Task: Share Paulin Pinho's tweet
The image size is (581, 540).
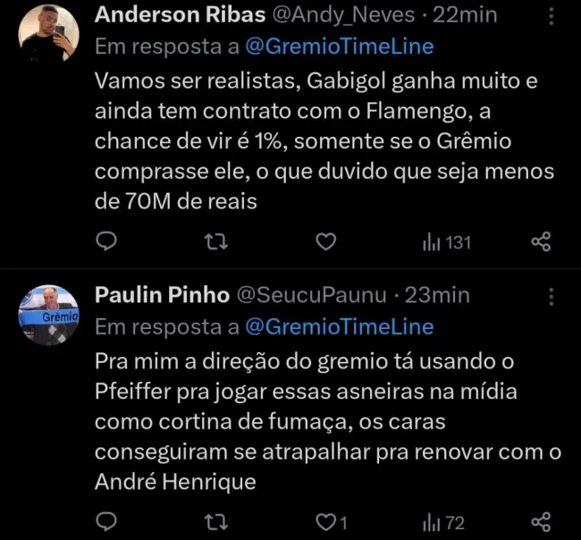Action: coord(541,520)
